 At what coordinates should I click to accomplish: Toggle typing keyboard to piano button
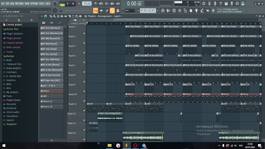(95, 11)
